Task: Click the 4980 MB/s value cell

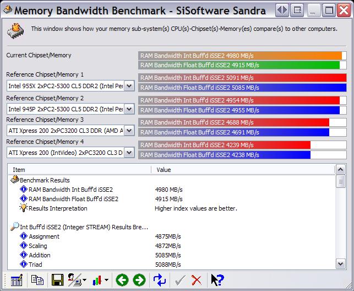Action: [168, 190]
